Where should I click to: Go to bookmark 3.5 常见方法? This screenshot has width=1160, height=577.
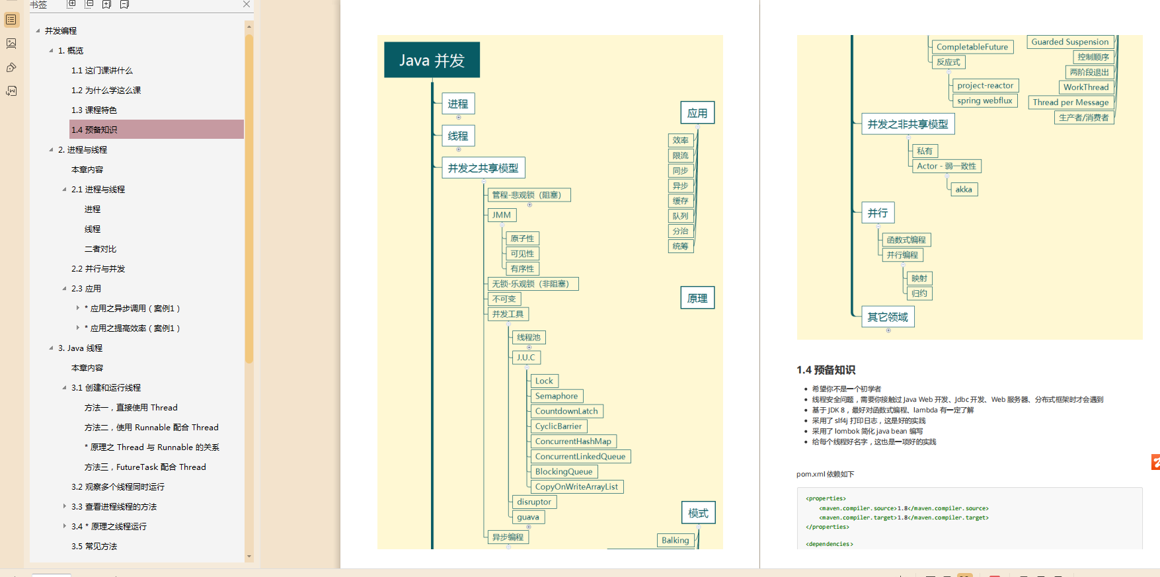pos(94,546)
